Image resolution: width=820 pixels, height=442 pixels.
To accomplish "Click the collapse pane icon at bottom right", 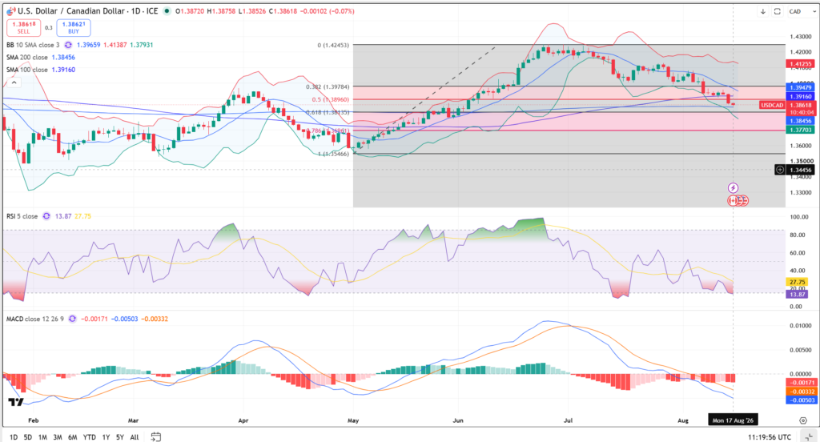I will [x=809, y=436].
